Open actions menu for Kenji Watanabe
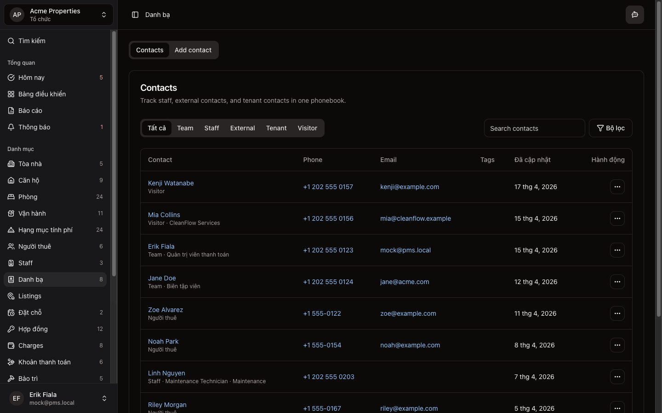This screenshot has width=662, height=413. [617, 187]
